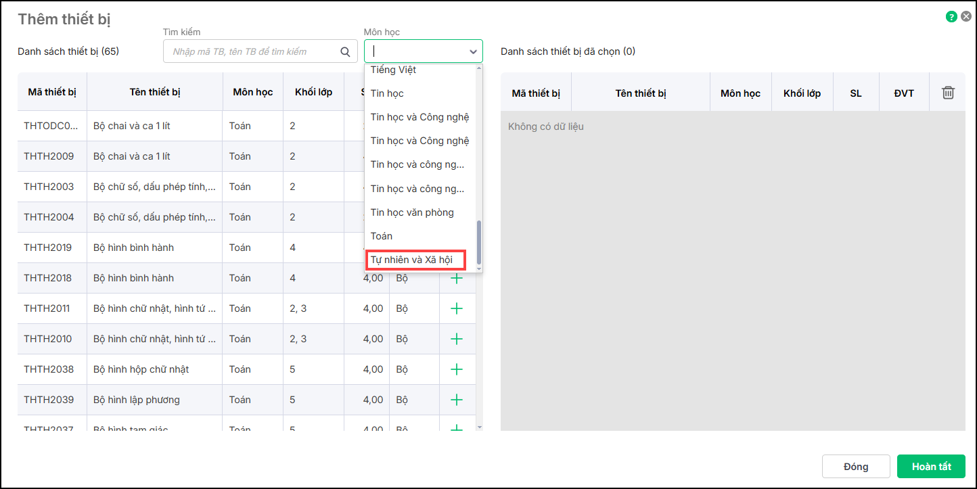
Task: Pick "Tin học văn phòng" subject option
Action: (x=412, y=212)
